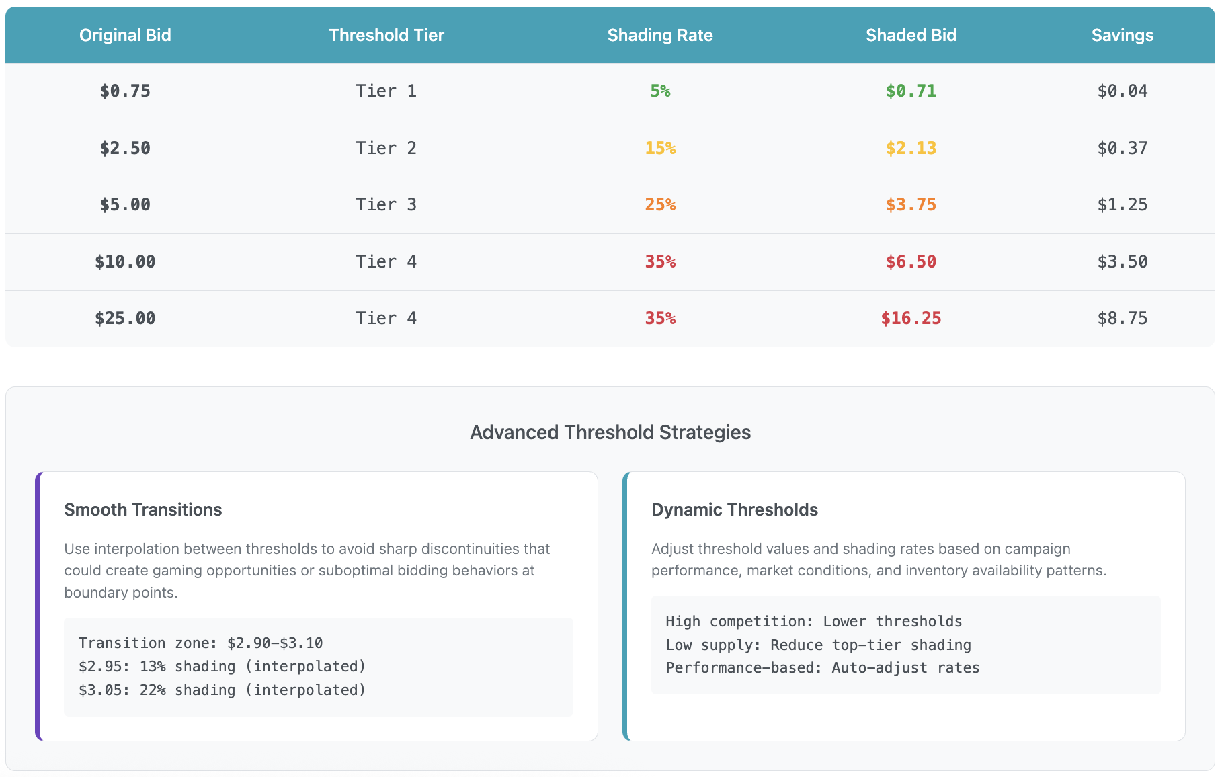Click the Shaded Bid column header
The image size is (1222, 777).
(911, 35)
